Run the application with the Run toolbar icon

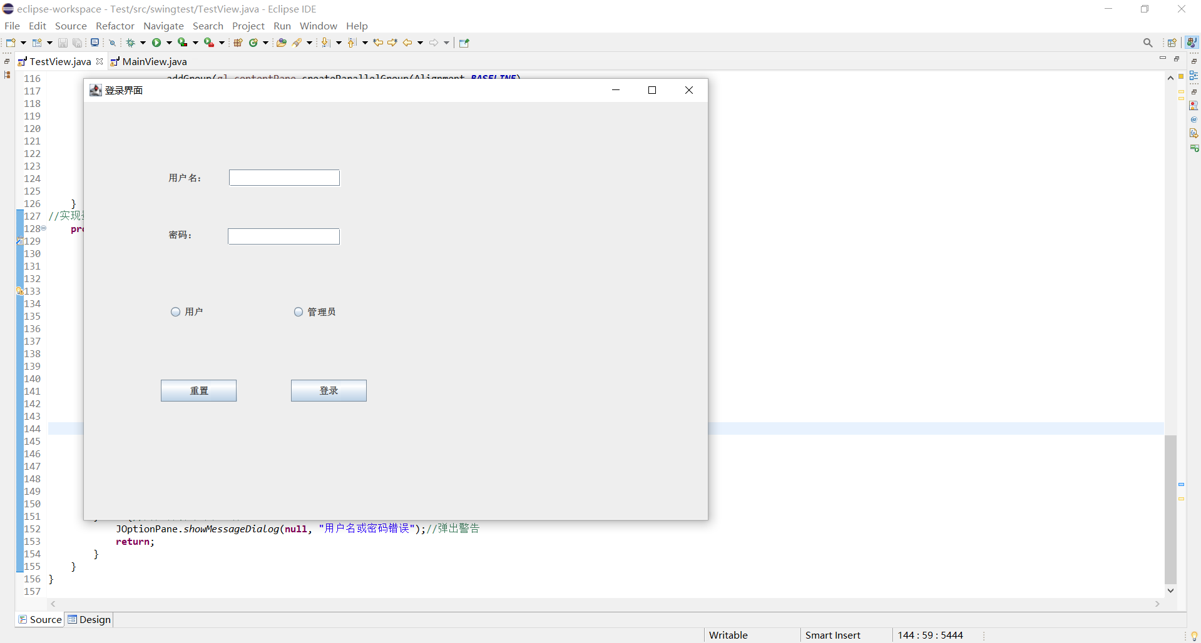[157, 43]
